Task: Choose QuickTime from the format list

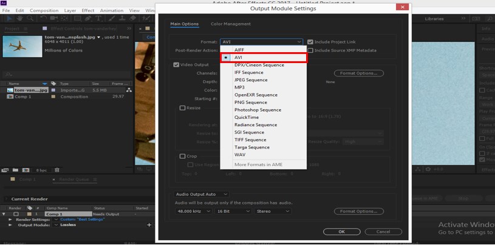Action: pyautogui.click(x=263, y=117)
